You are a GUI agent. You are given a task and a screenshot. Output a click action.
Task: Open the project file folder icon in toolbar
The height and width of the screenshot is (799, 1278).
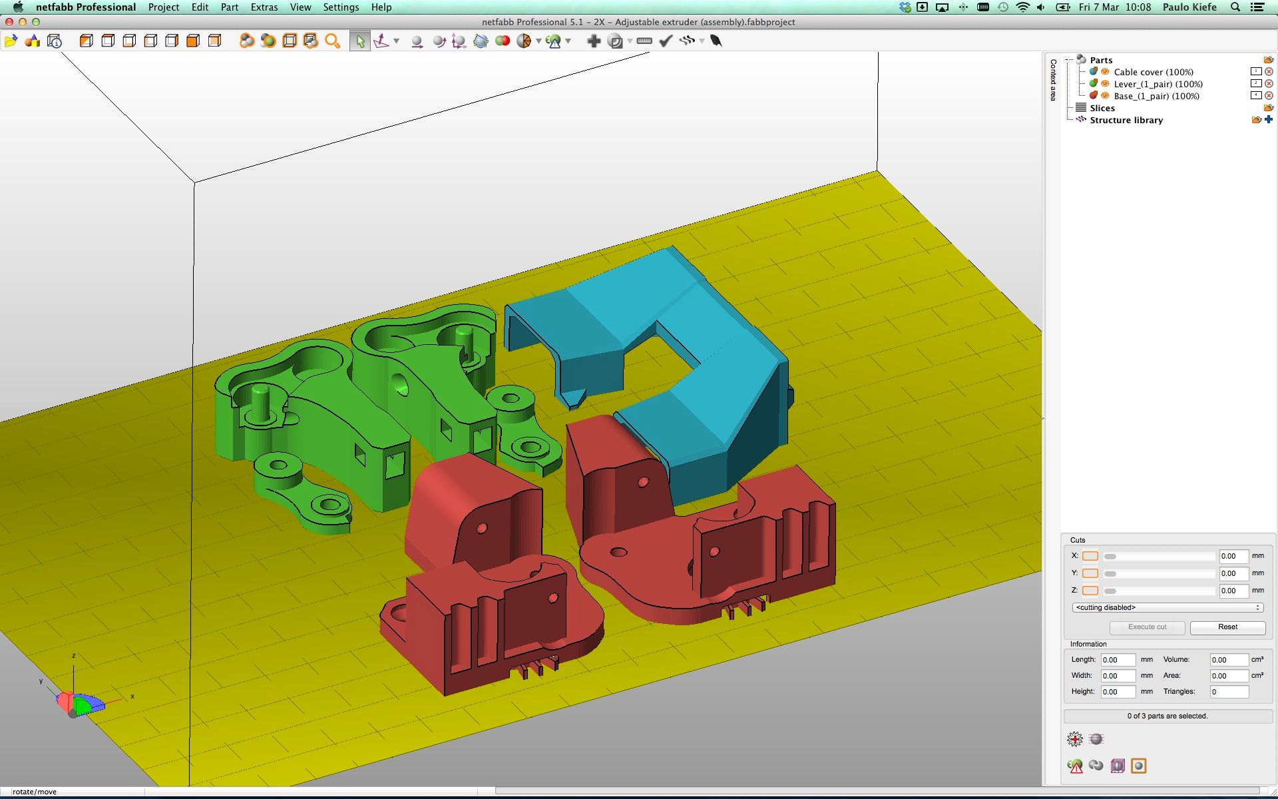coord(11,41)
